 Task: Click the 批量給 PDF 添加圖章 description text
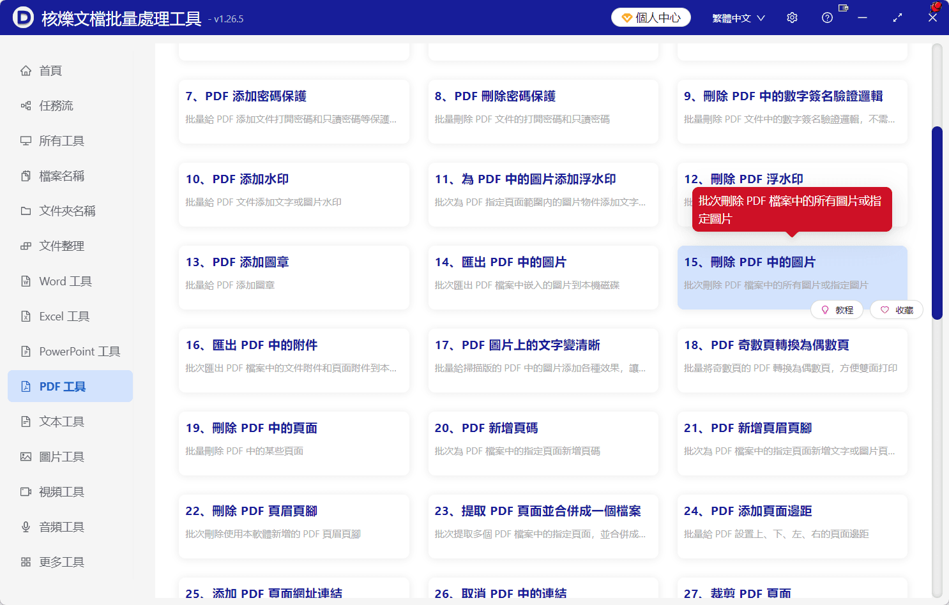pos(230,285)
